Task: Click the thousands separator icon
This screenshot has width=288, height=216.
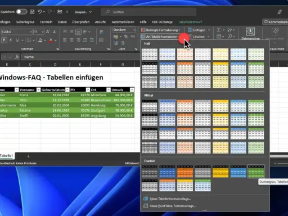Action: (x=133, y=37)
